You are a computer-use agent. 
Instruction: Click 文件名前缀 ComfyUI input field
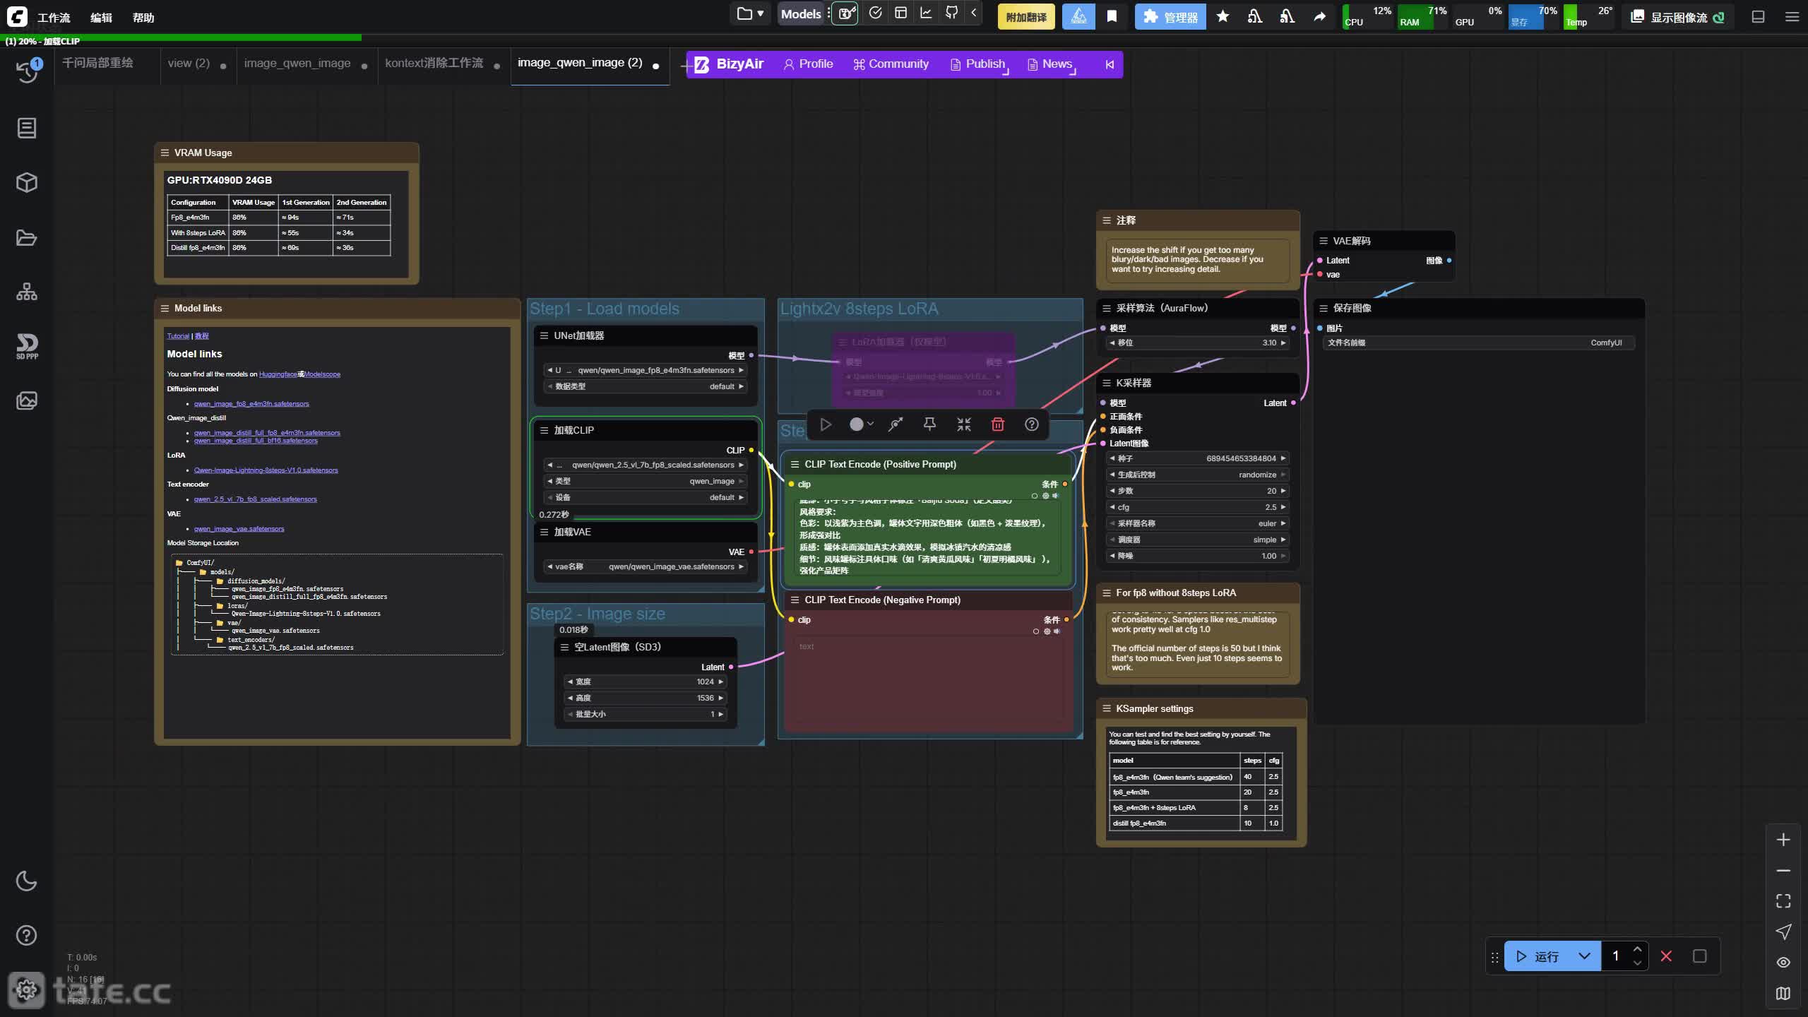coord(1479,343)
